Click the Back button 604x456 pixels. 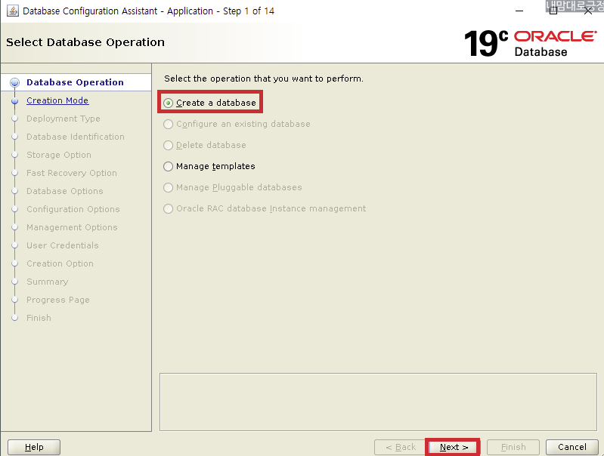(x=401, y=447)
